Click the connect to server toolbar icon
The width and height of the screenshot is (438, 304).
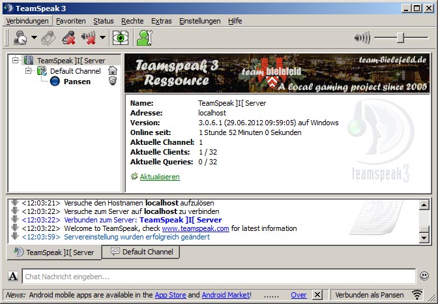[20, 37]
